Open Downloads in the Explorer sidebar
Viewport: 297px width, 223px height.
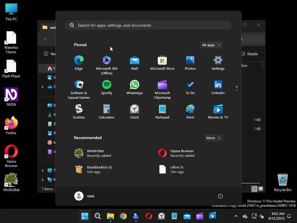coord(51,114)
